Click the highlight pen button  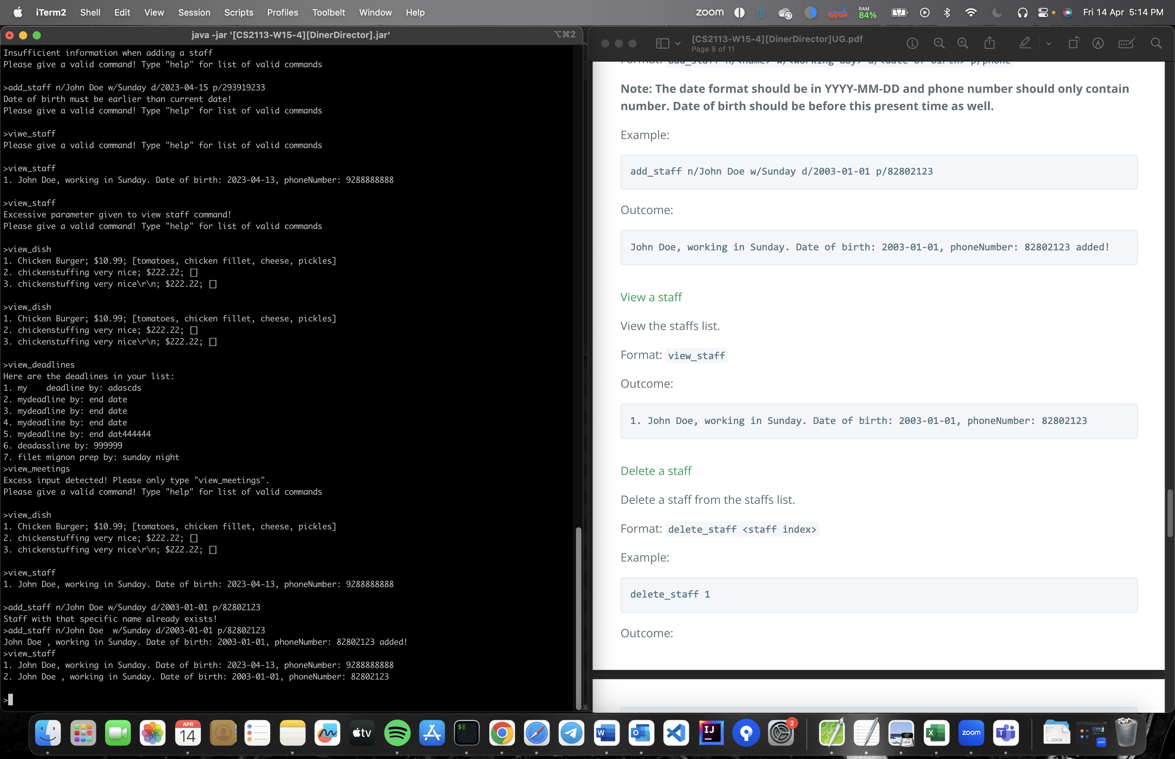click(1025, 43)
